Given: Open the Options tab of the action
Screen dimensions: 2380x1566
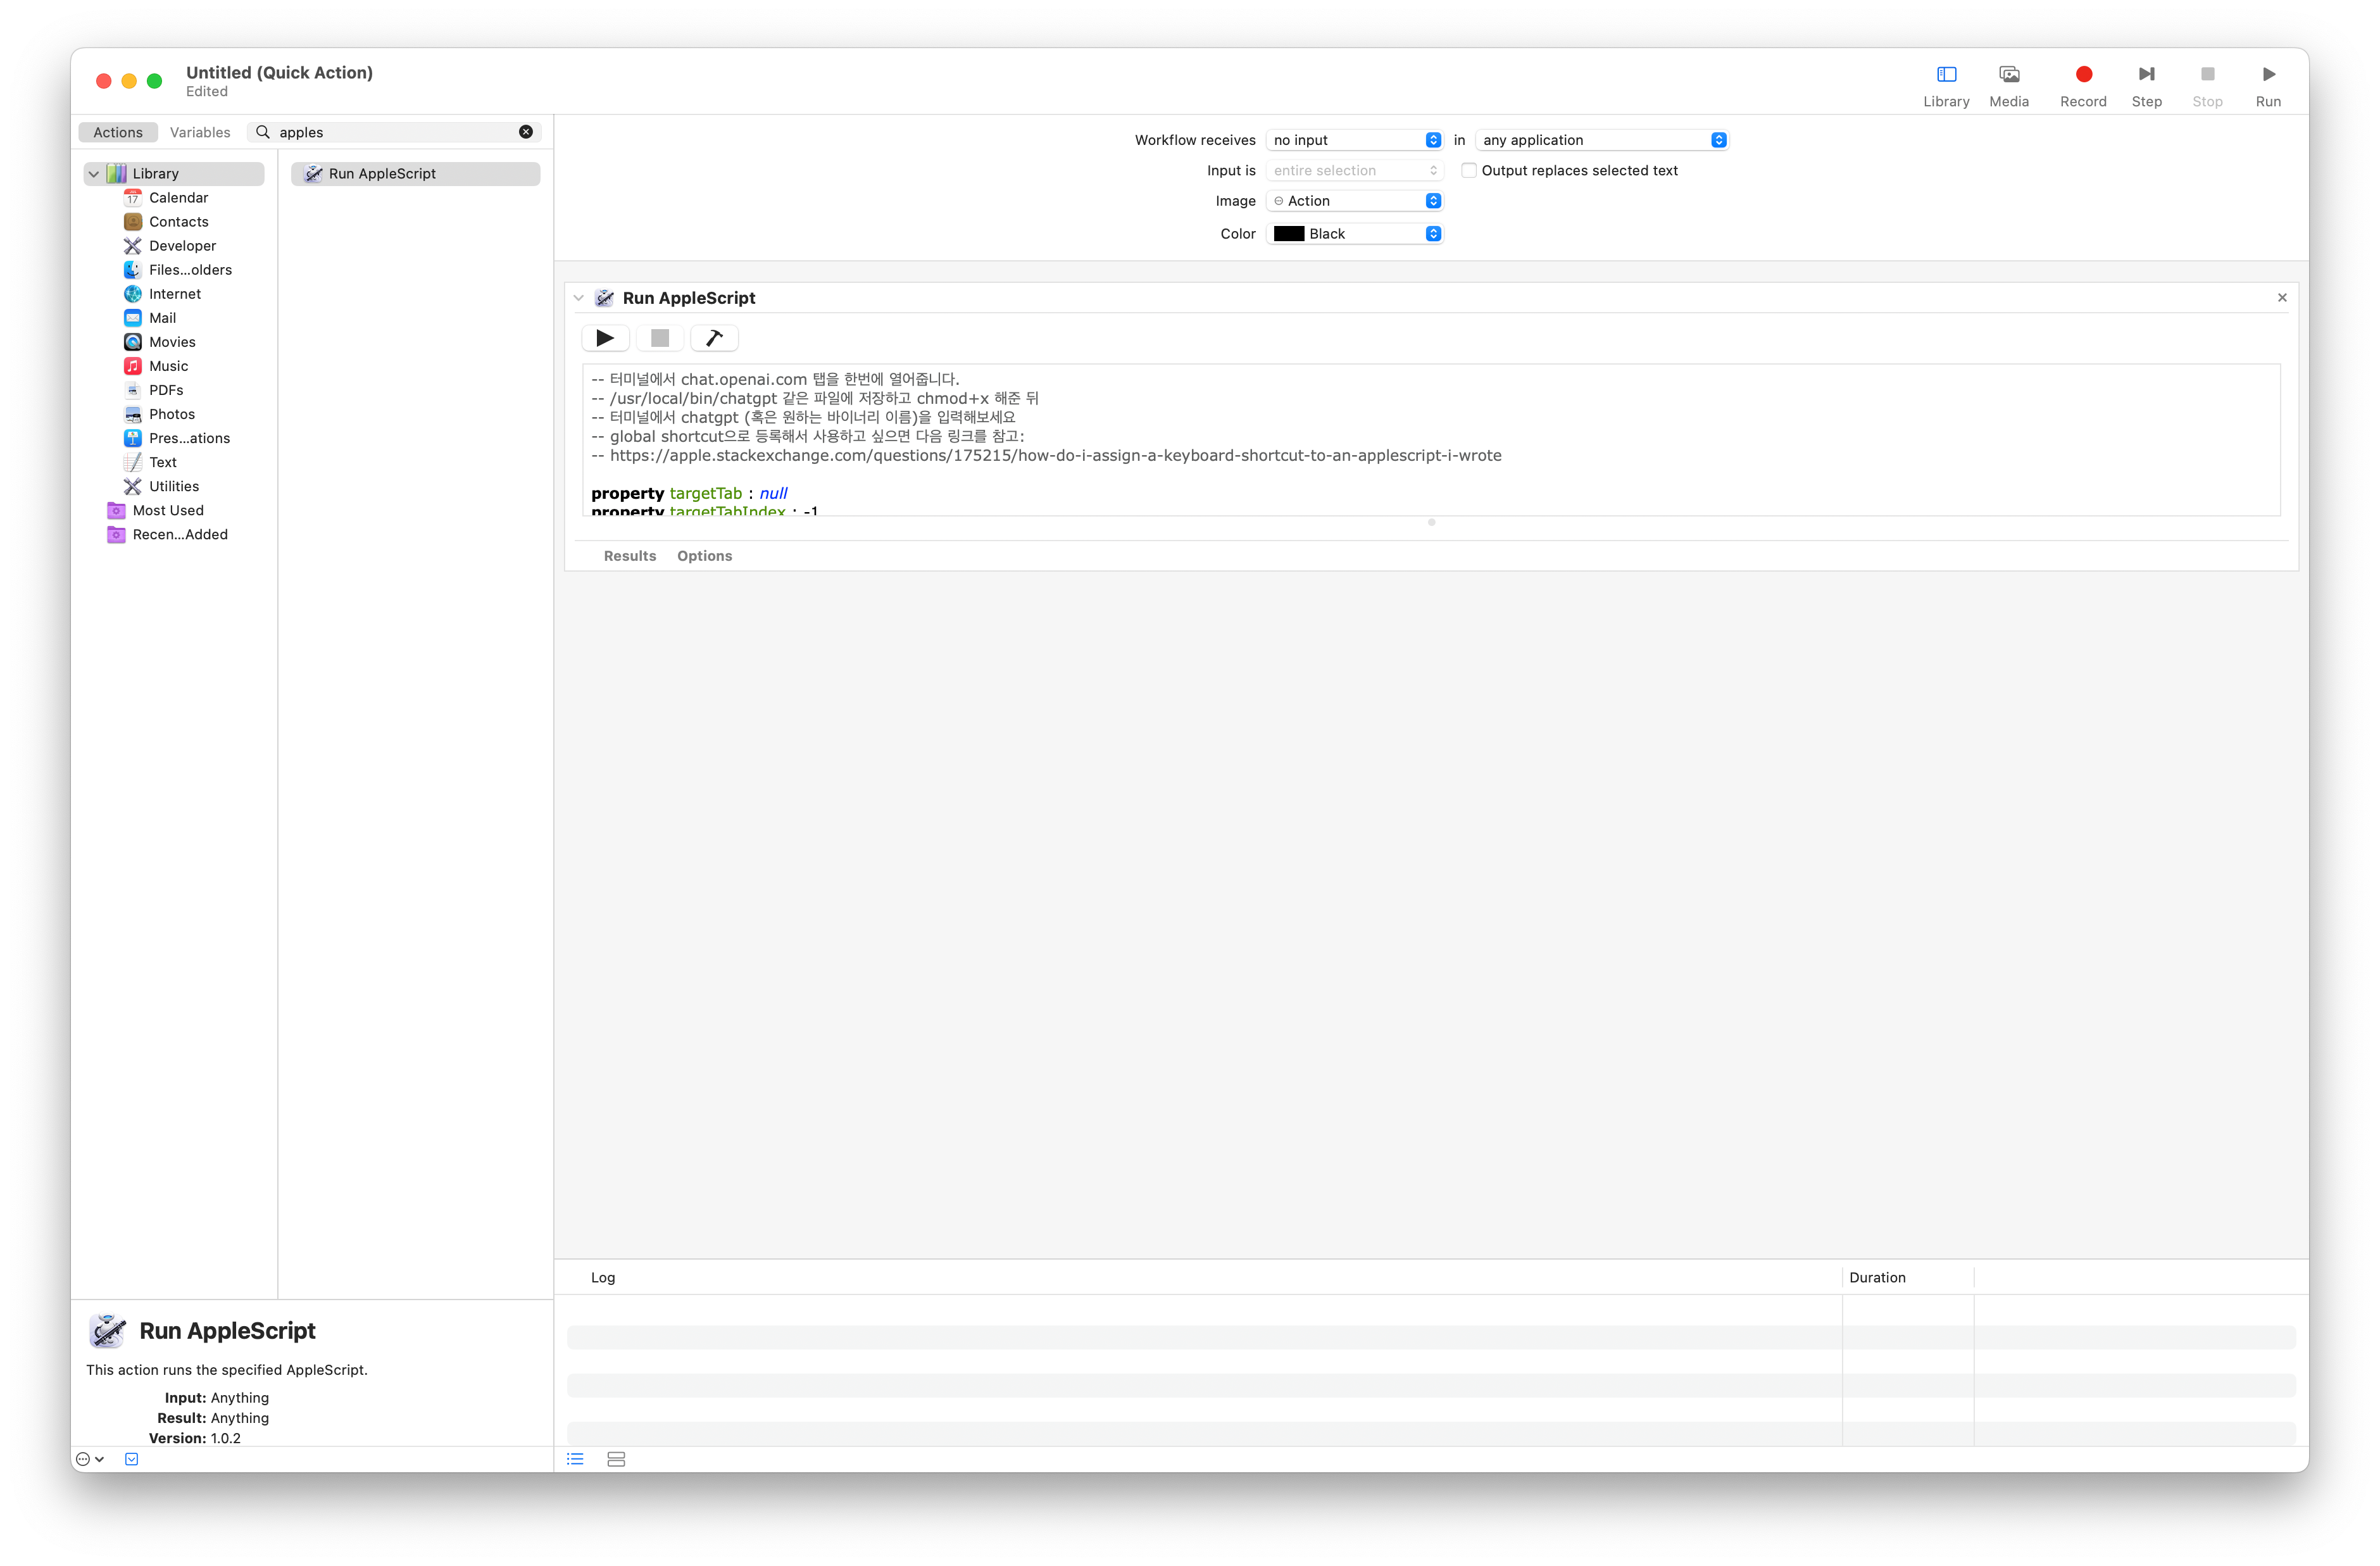Looking at the screenshot, I should [x=704, y=555].
